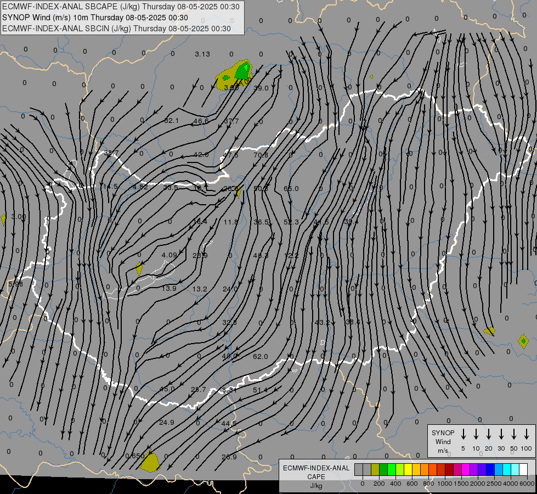Click the 42.0 value on the map
537x494 pixels.
point(201,155)
